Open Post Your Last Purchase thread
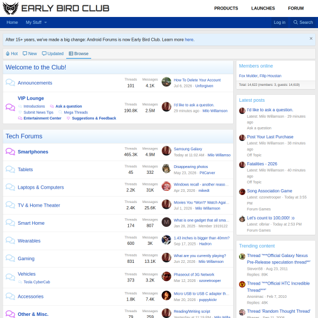Viewport: 318px width, 318px height. (x=270, y=137)
